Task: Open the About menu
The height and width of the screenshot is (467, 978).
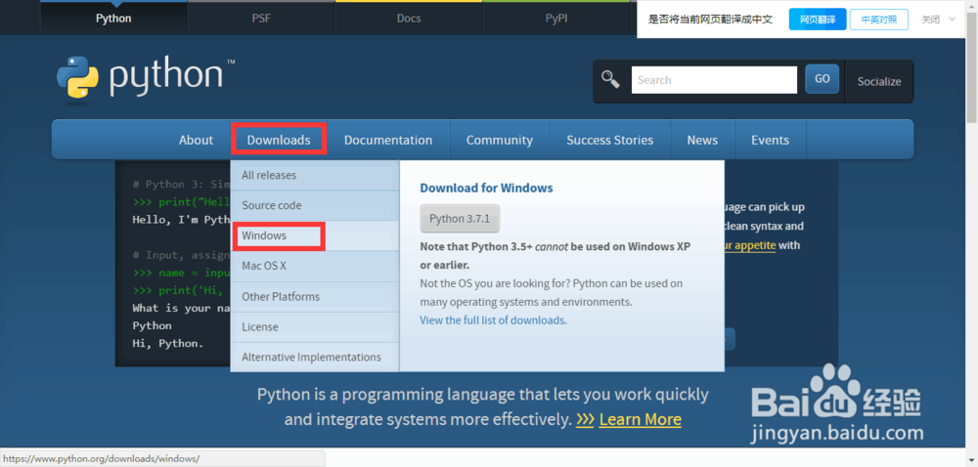Action: point(196,140)
